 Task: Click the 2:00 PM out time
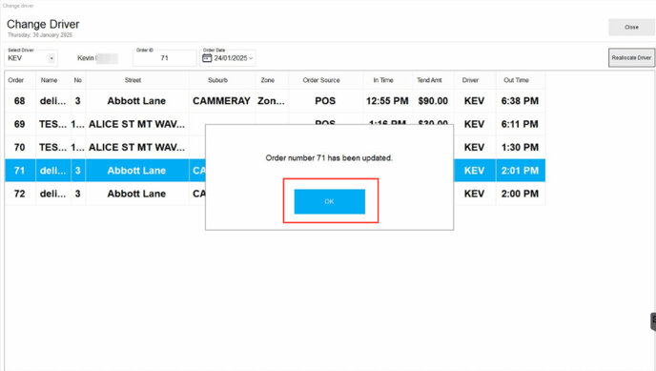(520, 194)
